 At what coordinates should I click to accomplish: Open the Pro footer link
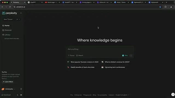72,95
